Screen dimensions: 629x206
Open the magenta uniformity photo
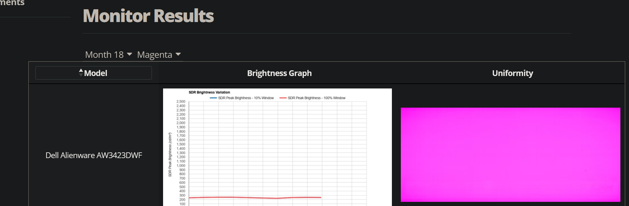click(510, 155)
